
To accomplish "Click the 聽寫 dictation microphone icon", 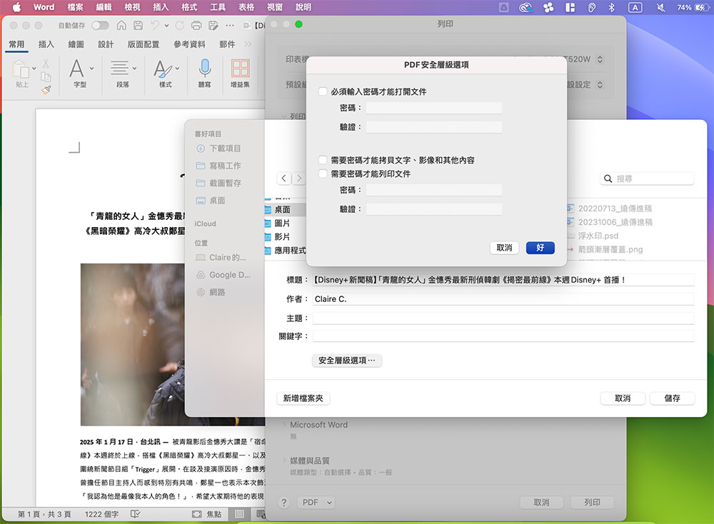I will (205, 69).
